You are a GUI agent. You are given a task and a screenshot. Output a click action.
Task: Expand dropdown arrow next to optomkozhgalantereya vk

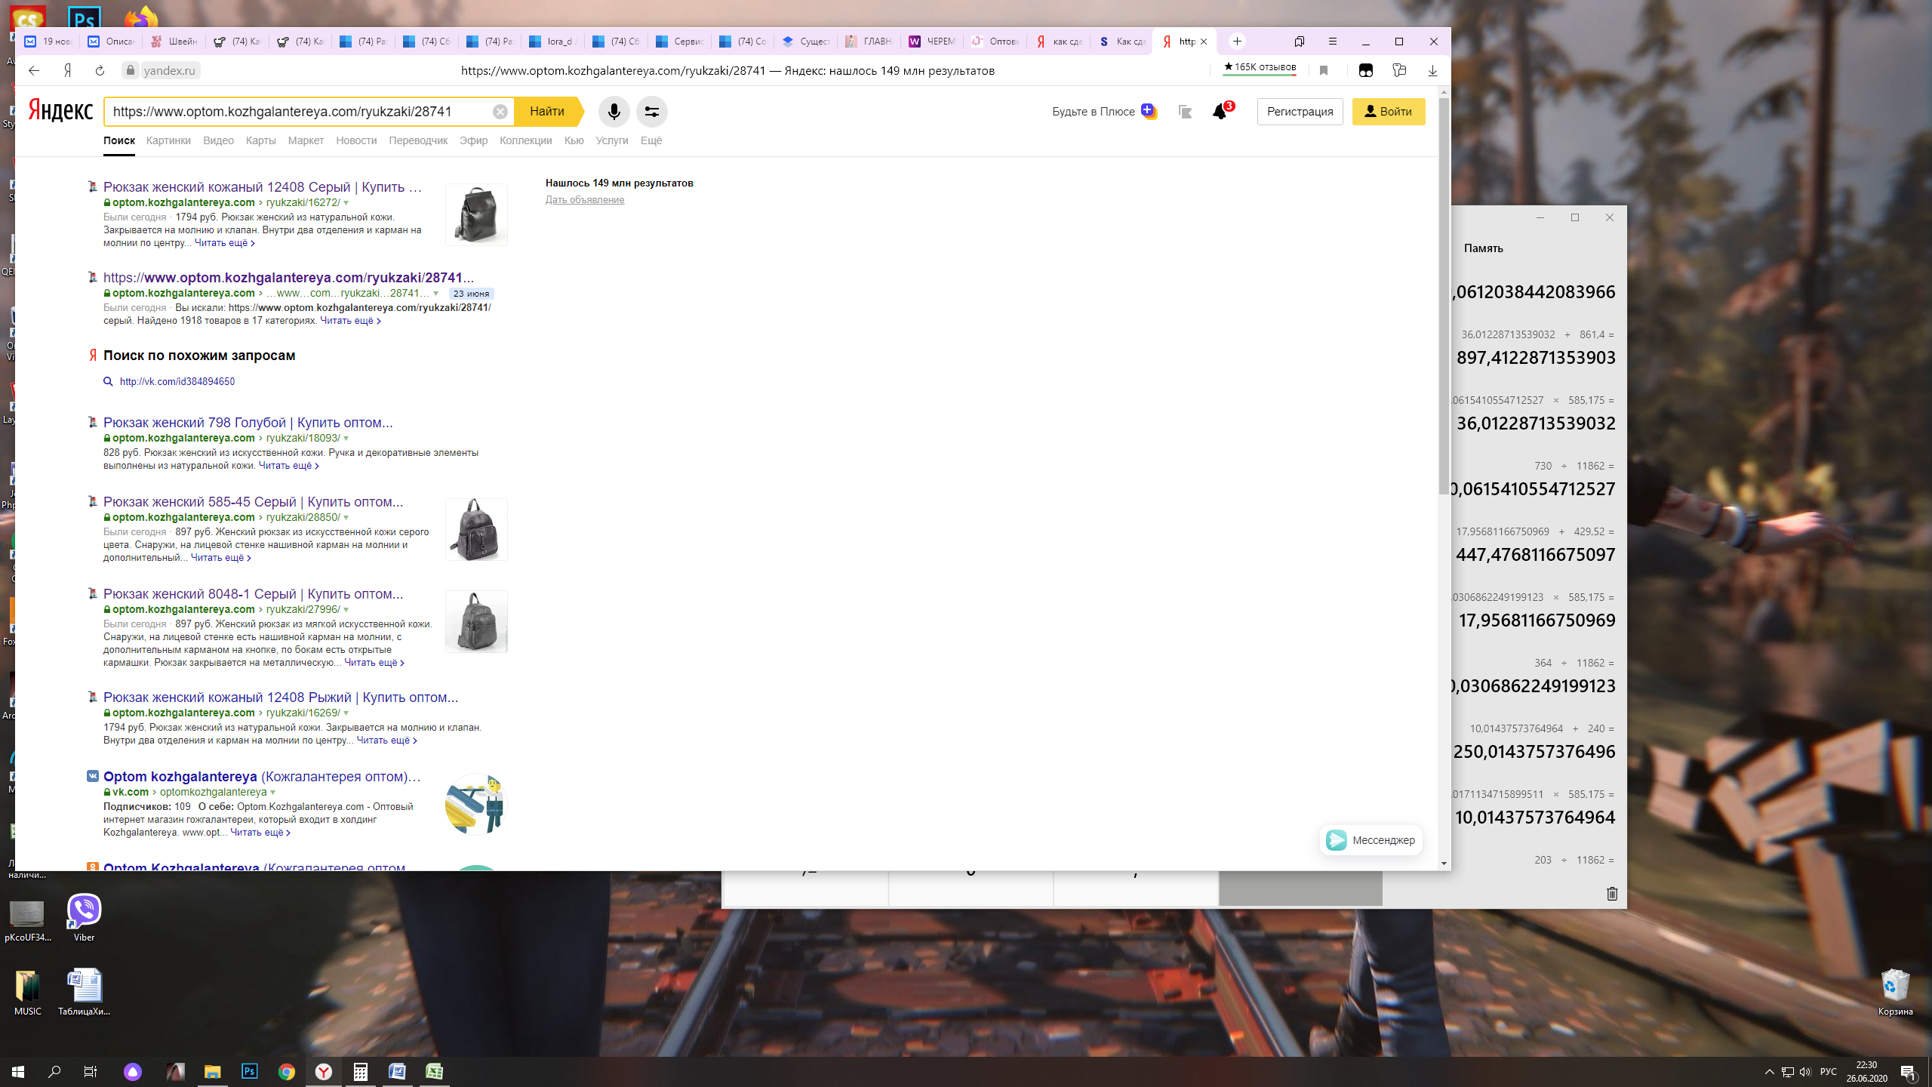tap(273, 793)
